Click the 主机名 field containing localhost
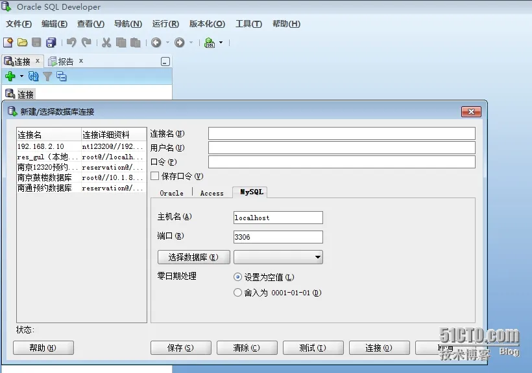The height and width of the screenshot is (373, 532). (278, 218)
